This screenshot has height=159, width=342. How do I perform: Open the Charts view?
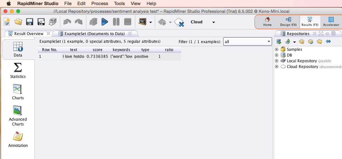coord(18,92)
